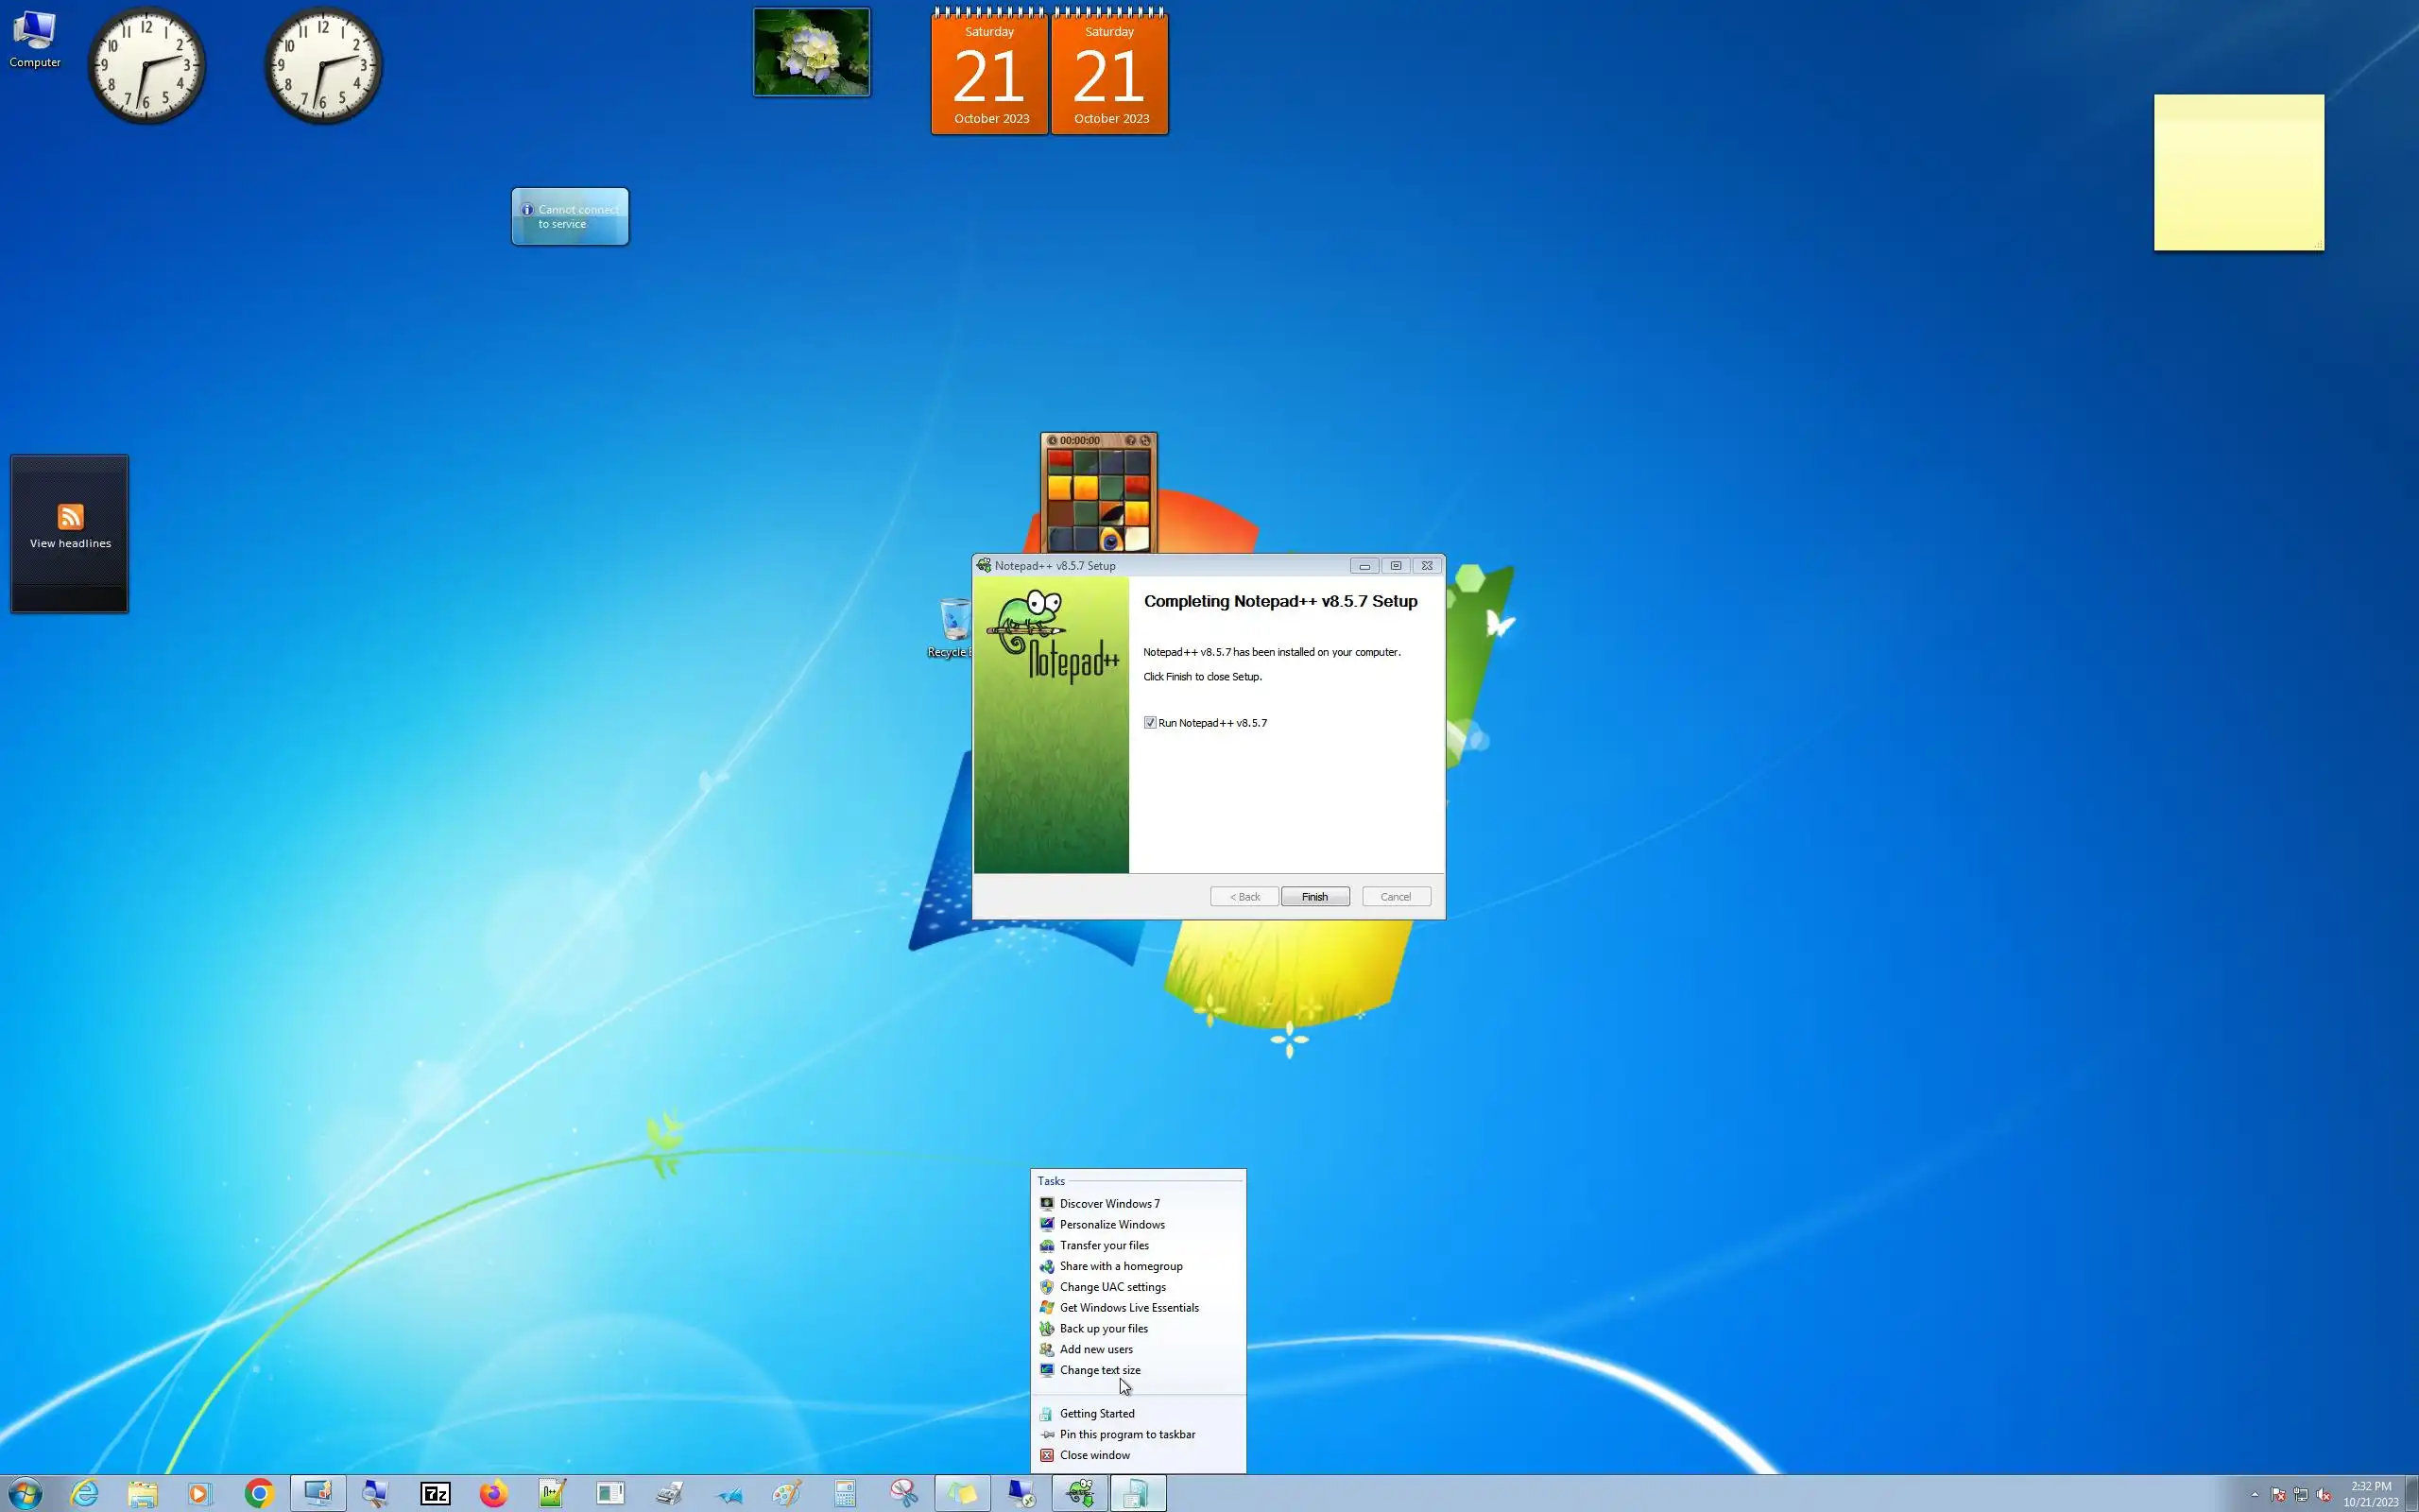Screen dimensions: 2419x1512
Task: Open 7-Zip from the taskbar
Action: [435, 1493]
